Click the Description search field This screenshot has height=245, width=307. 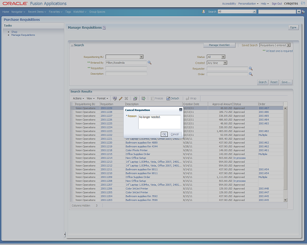[126, 74]
